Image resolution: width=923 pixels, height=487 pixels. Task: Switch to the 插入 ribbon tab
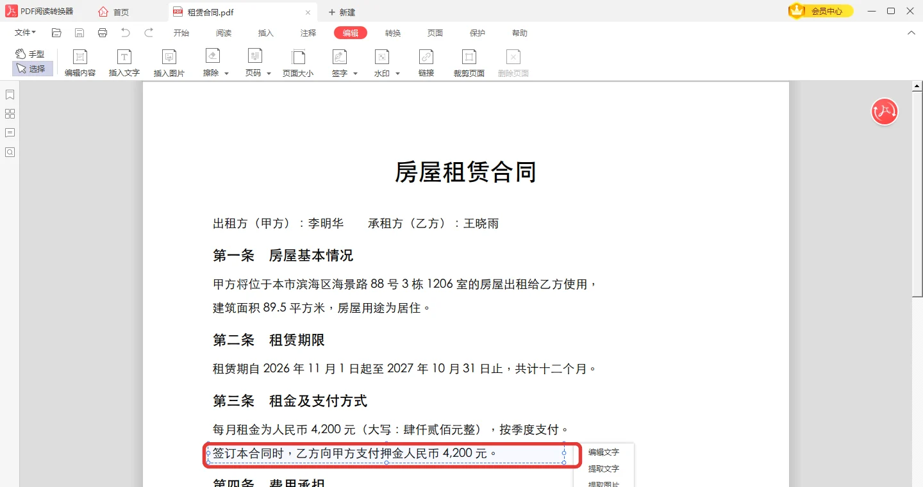point(266,33)
